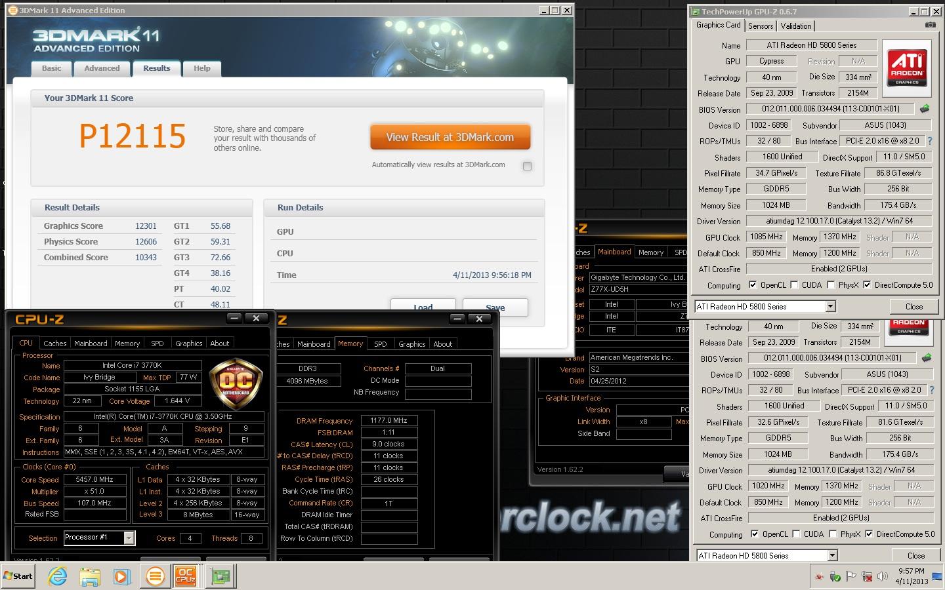Select Results tab in 3DMark 11
The image size is (945, 590).
click(157, 68)
